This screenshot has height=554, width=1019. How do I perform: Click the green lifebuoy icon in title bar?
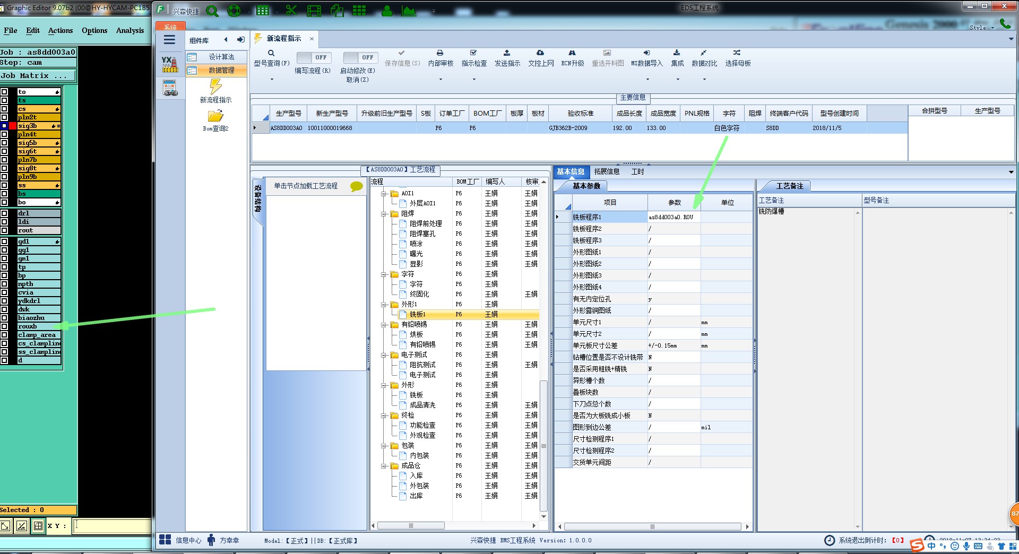pos(234,11)
